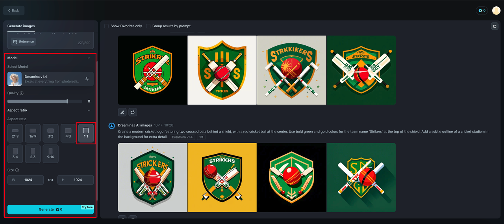
Task: Select the 2:3 aspect ratio
Action: pos(33,154)
